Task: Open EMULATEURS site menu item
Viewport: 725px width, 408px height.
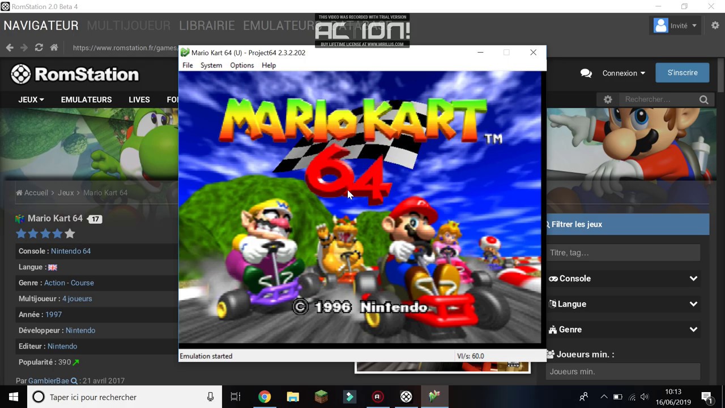Action: 86,99
